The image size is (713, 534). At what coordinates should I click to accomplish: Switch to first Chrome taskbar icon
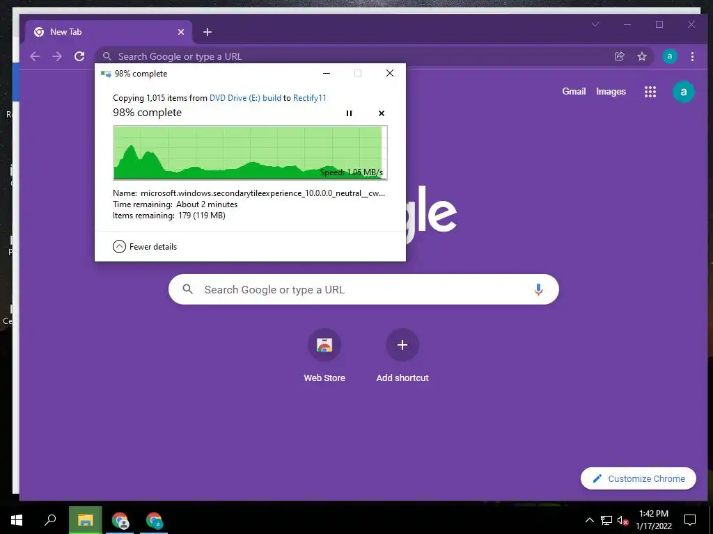pyautogui.click(x=120, y=520)
